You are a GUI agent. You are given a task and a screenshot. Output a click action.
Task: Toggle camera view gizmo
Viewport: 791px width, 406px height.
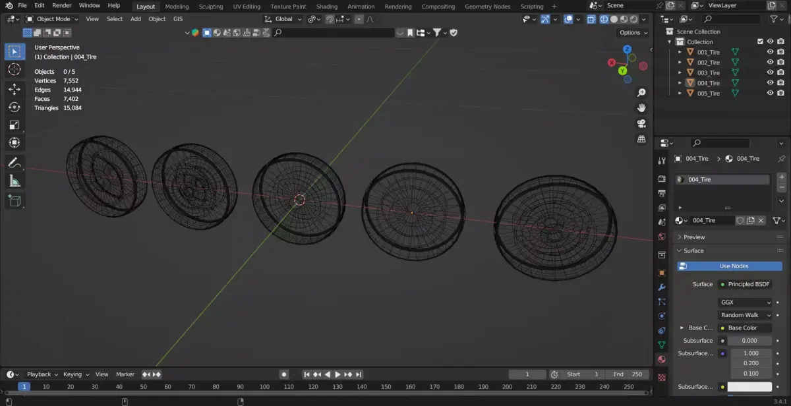click(x=641, y=124)
